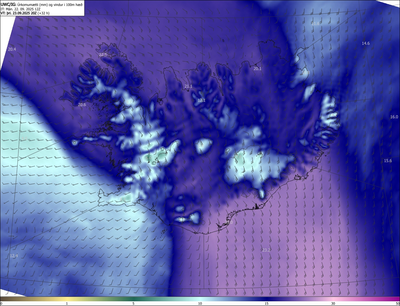Image resolution: width=400 pixels, height=306 pixels.
Task: Click the map value label 20.1
Action: click(x=257, y=69)
